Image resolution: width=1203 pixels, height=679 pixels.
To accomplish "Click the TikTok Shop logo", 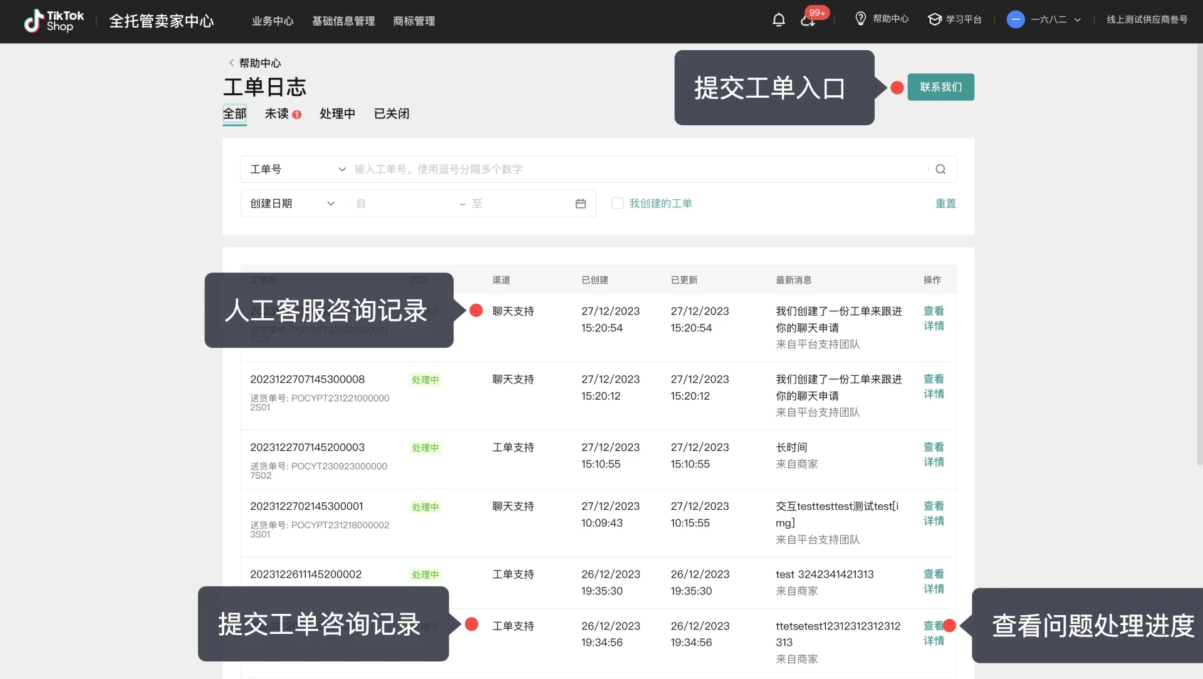I will tap(53, 21).
